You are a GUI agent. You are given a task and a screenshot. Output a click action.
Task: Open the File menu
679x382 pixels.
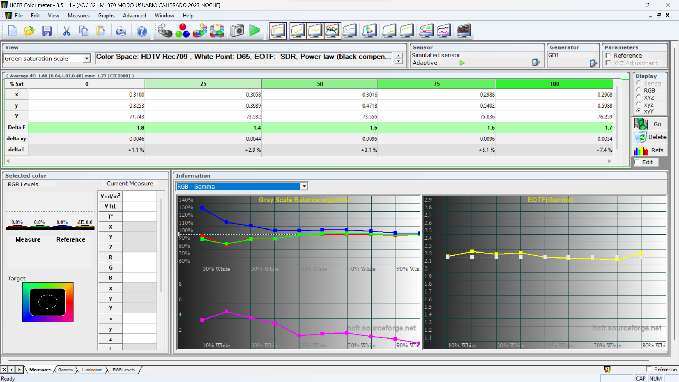click(18, 16)
